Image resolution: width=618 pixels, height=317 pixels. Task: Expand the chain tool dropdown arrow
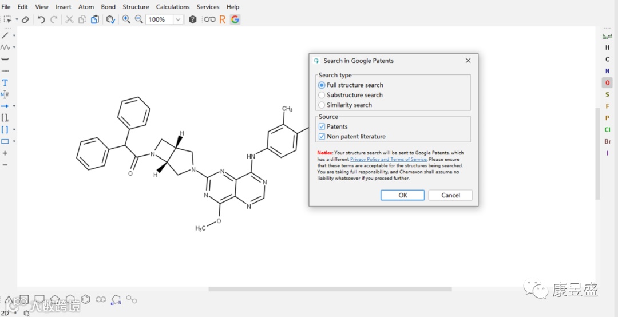[14, 47]
